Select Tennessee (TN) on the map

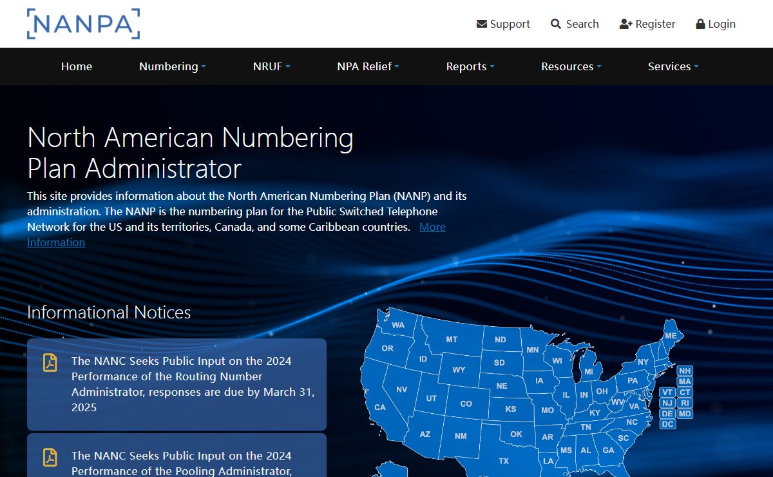pos(586,427)
